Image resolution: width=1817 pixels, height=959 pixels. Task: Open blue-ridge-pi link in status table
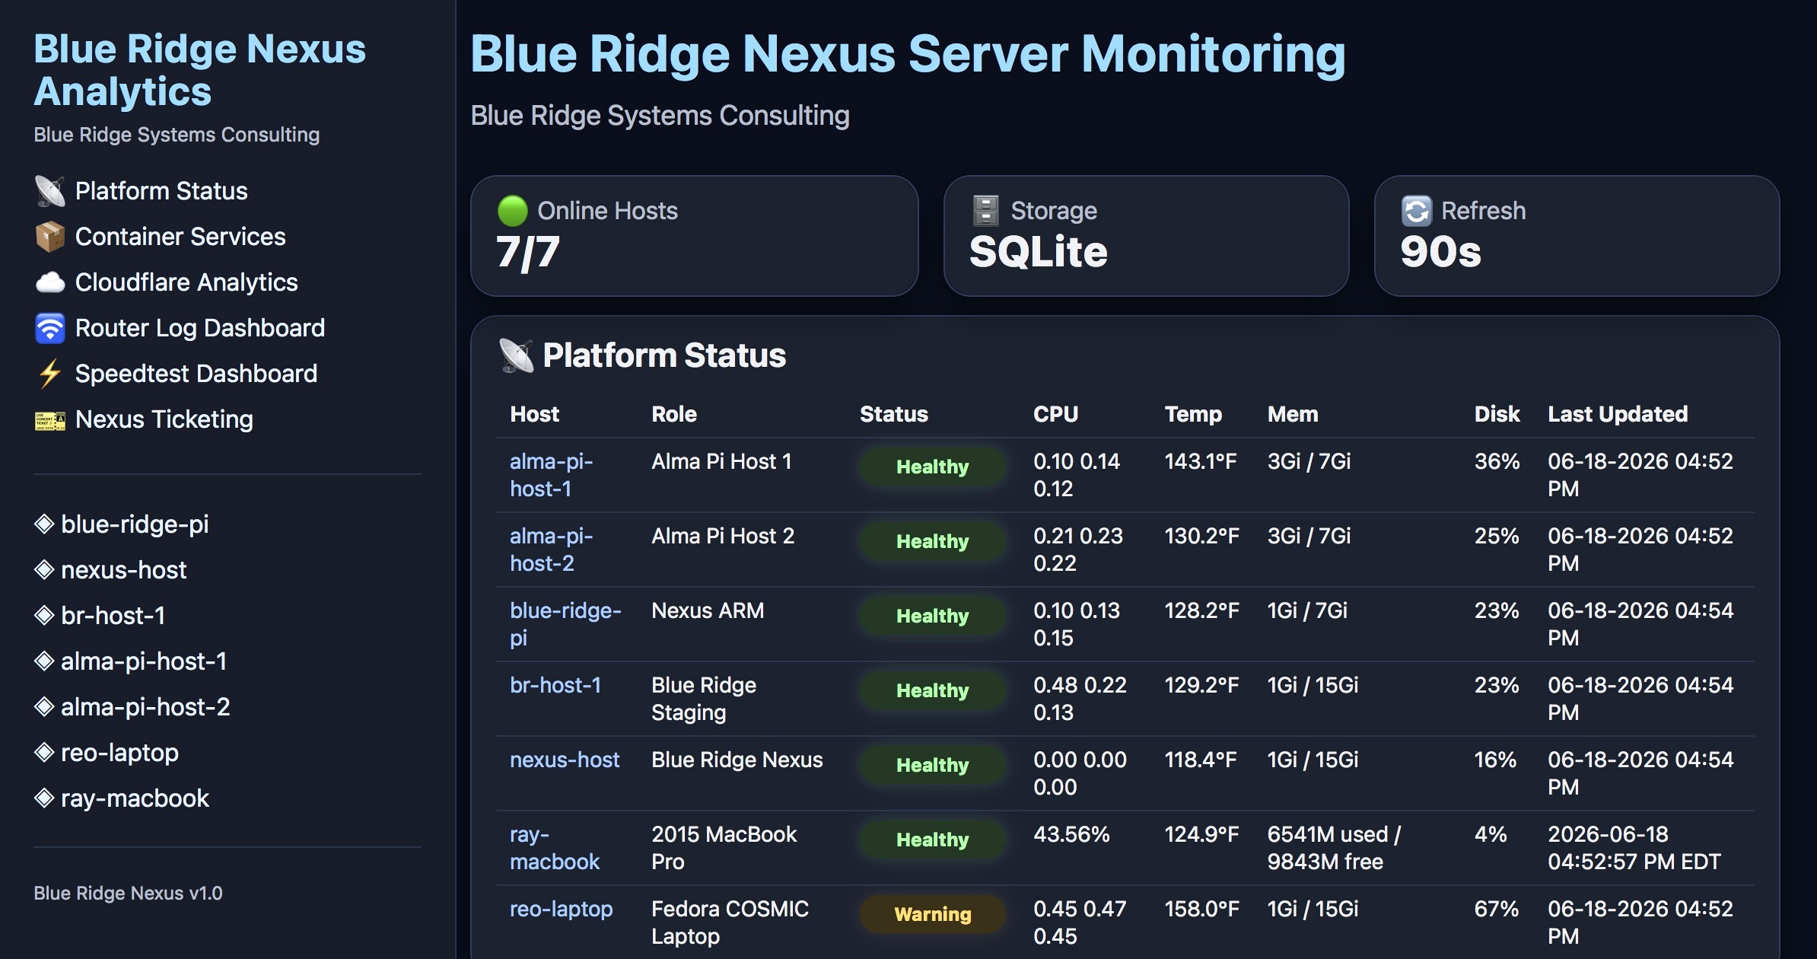pyautogui.click(x=566, y=624)
